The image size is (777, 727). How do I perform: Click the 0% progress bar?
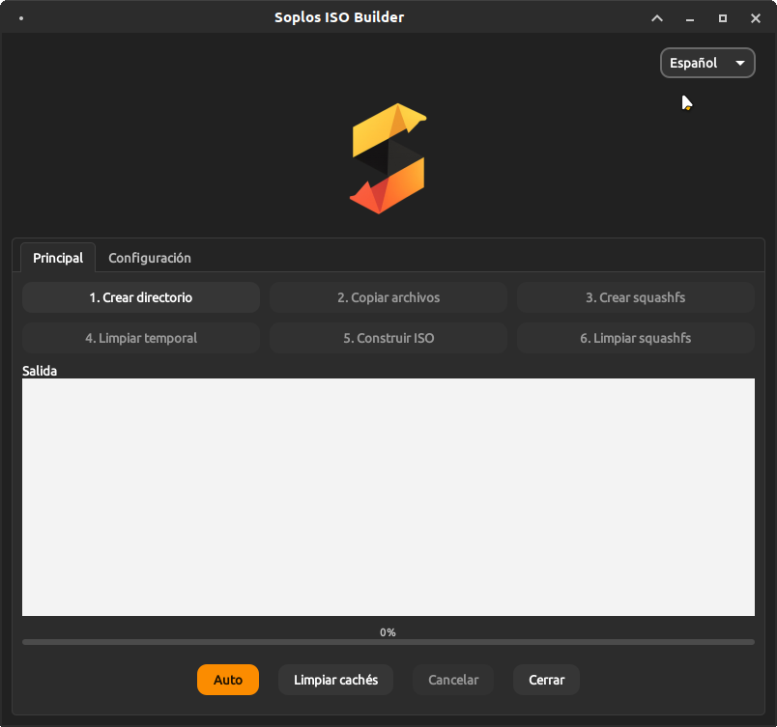388,642
